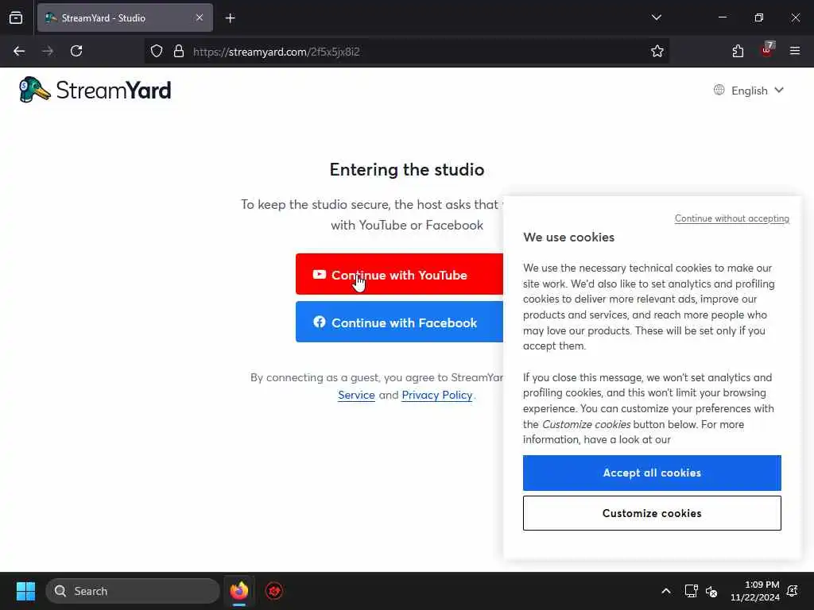Close the StreamYard - Studio tab
This screenshot has height=610, width=814.
[200, 17]
